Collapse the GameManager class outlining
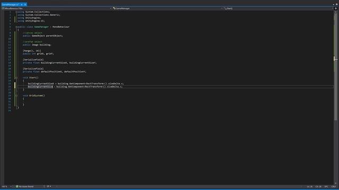The image size is (339, 190). pos(16,27)
